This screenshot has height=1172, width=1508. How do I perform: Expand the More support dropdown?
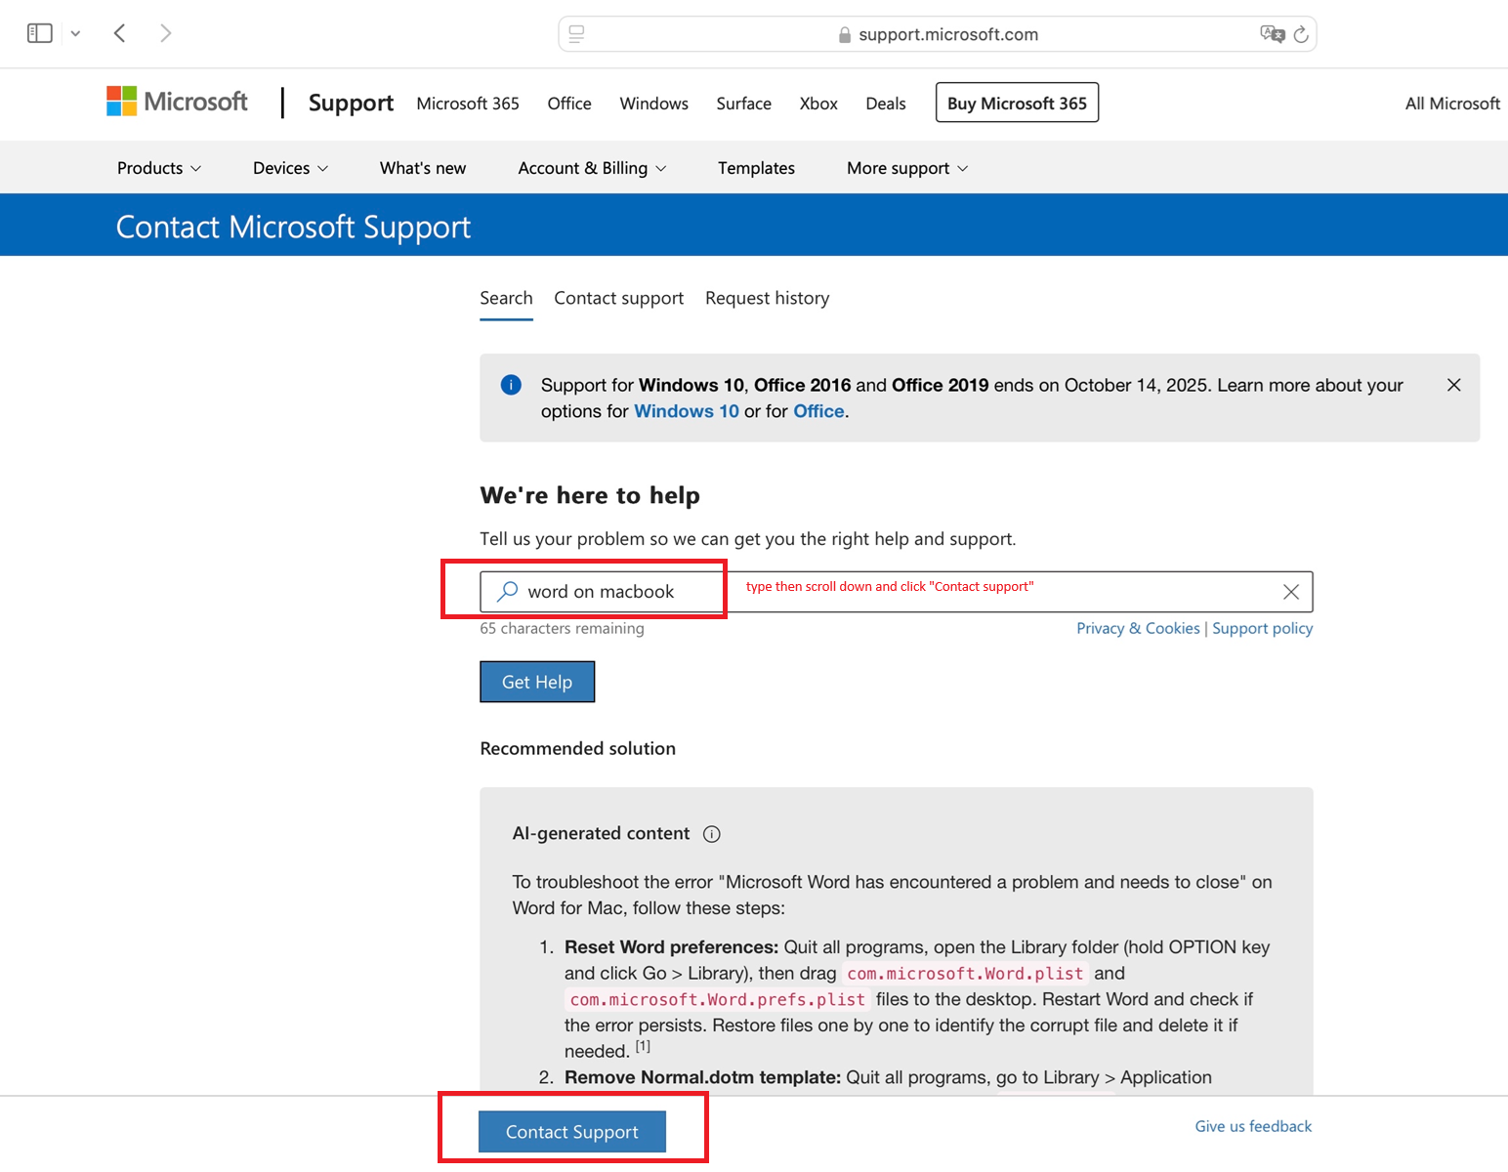coord(907,168)
